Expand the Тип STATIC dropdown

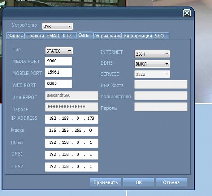click(59, 51)
